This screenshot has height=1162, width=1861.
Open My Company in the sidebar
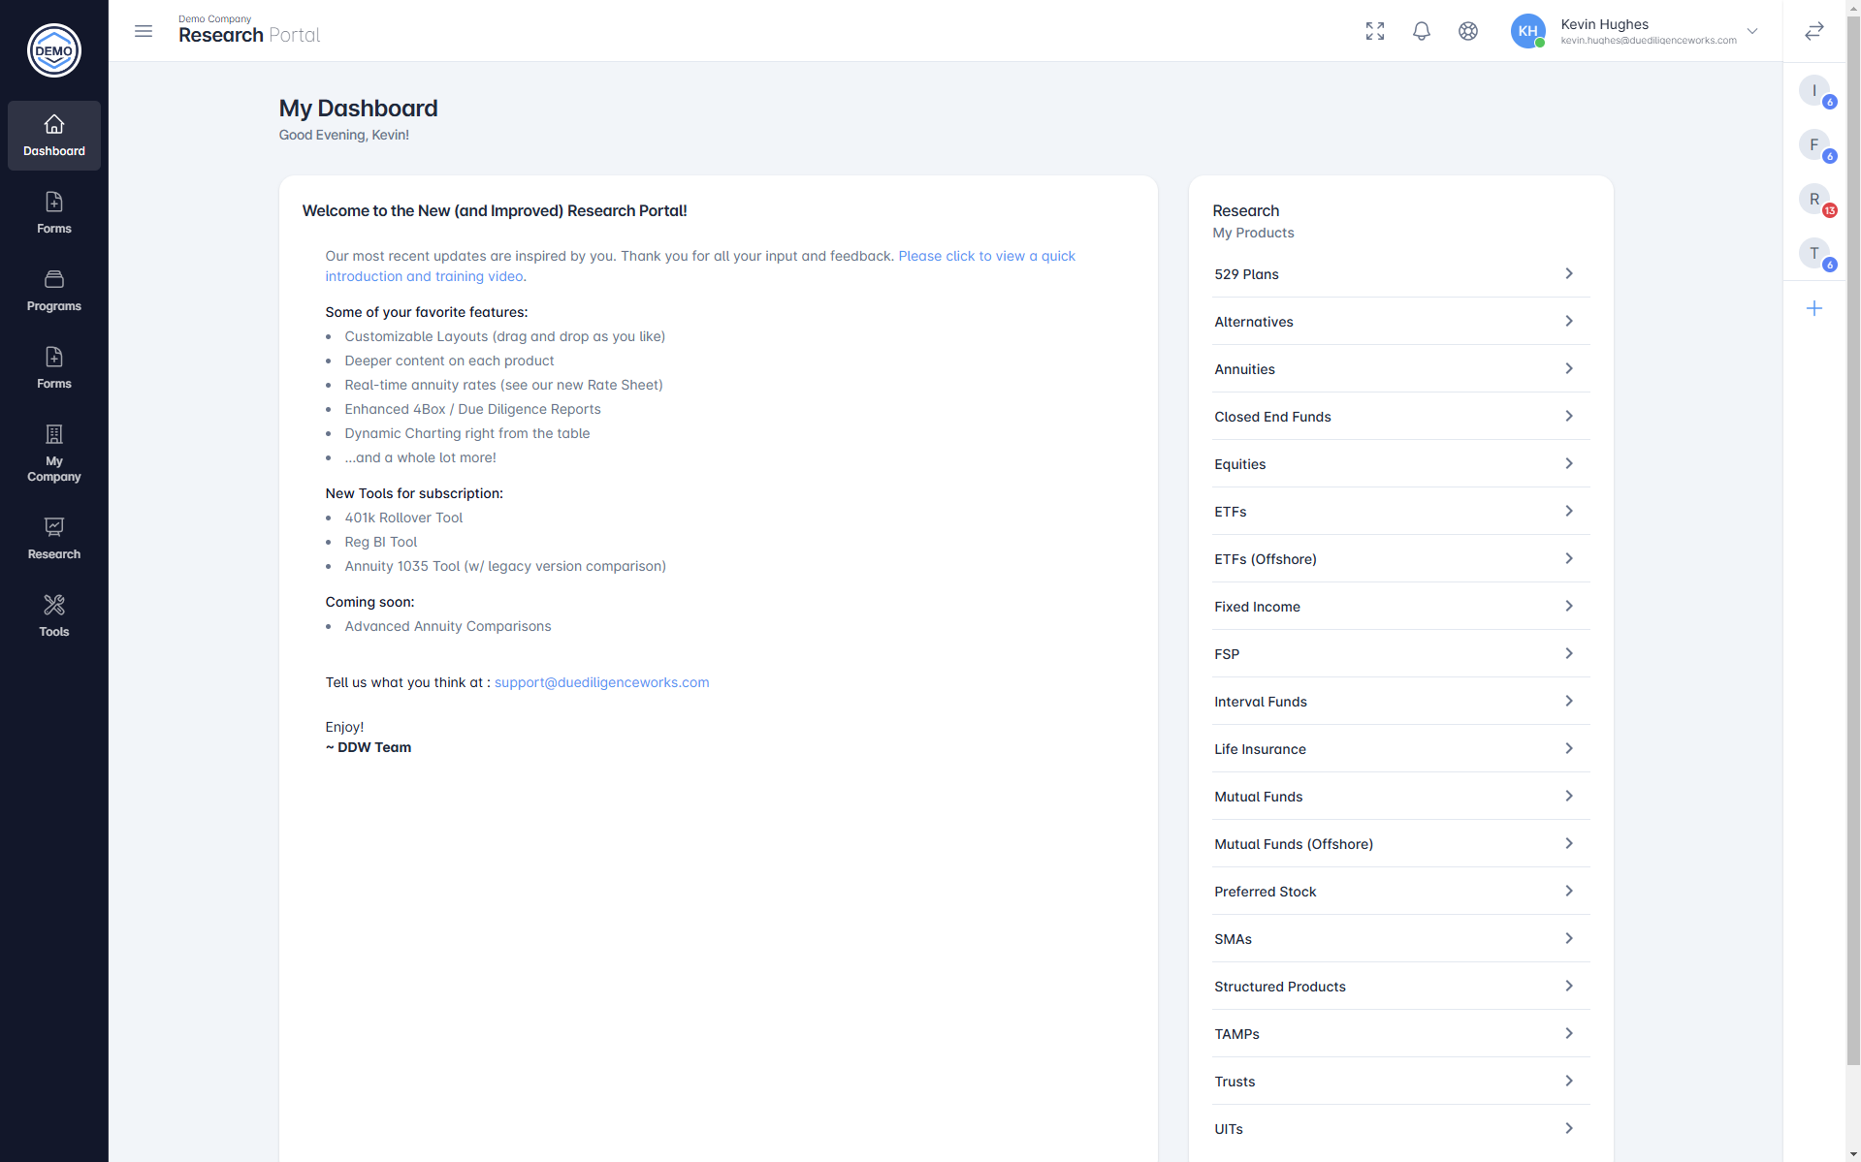[x=54, y=454]
